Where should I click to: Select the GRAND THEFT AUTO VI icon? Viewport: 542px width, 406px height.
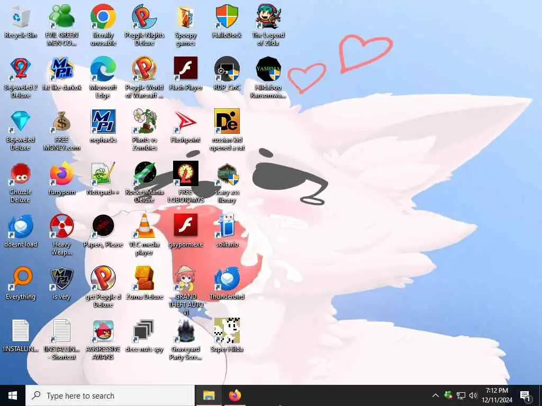coord(186,278)
